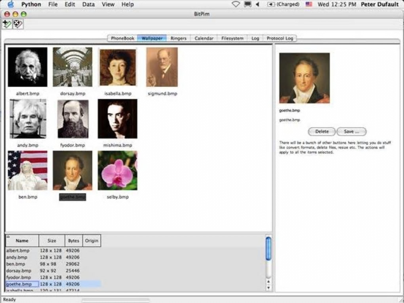
Task: Sort the list by Bytes column header
Action: point(74,241)
